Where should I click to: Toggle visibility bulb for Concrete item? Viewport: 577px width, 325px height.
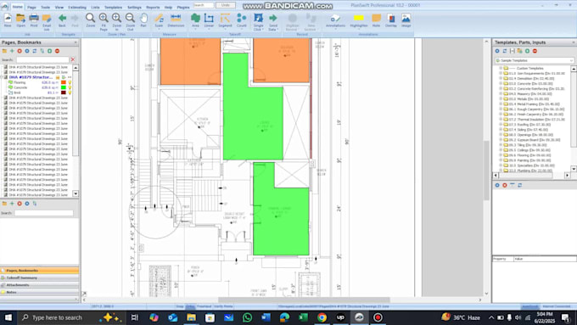70,88
